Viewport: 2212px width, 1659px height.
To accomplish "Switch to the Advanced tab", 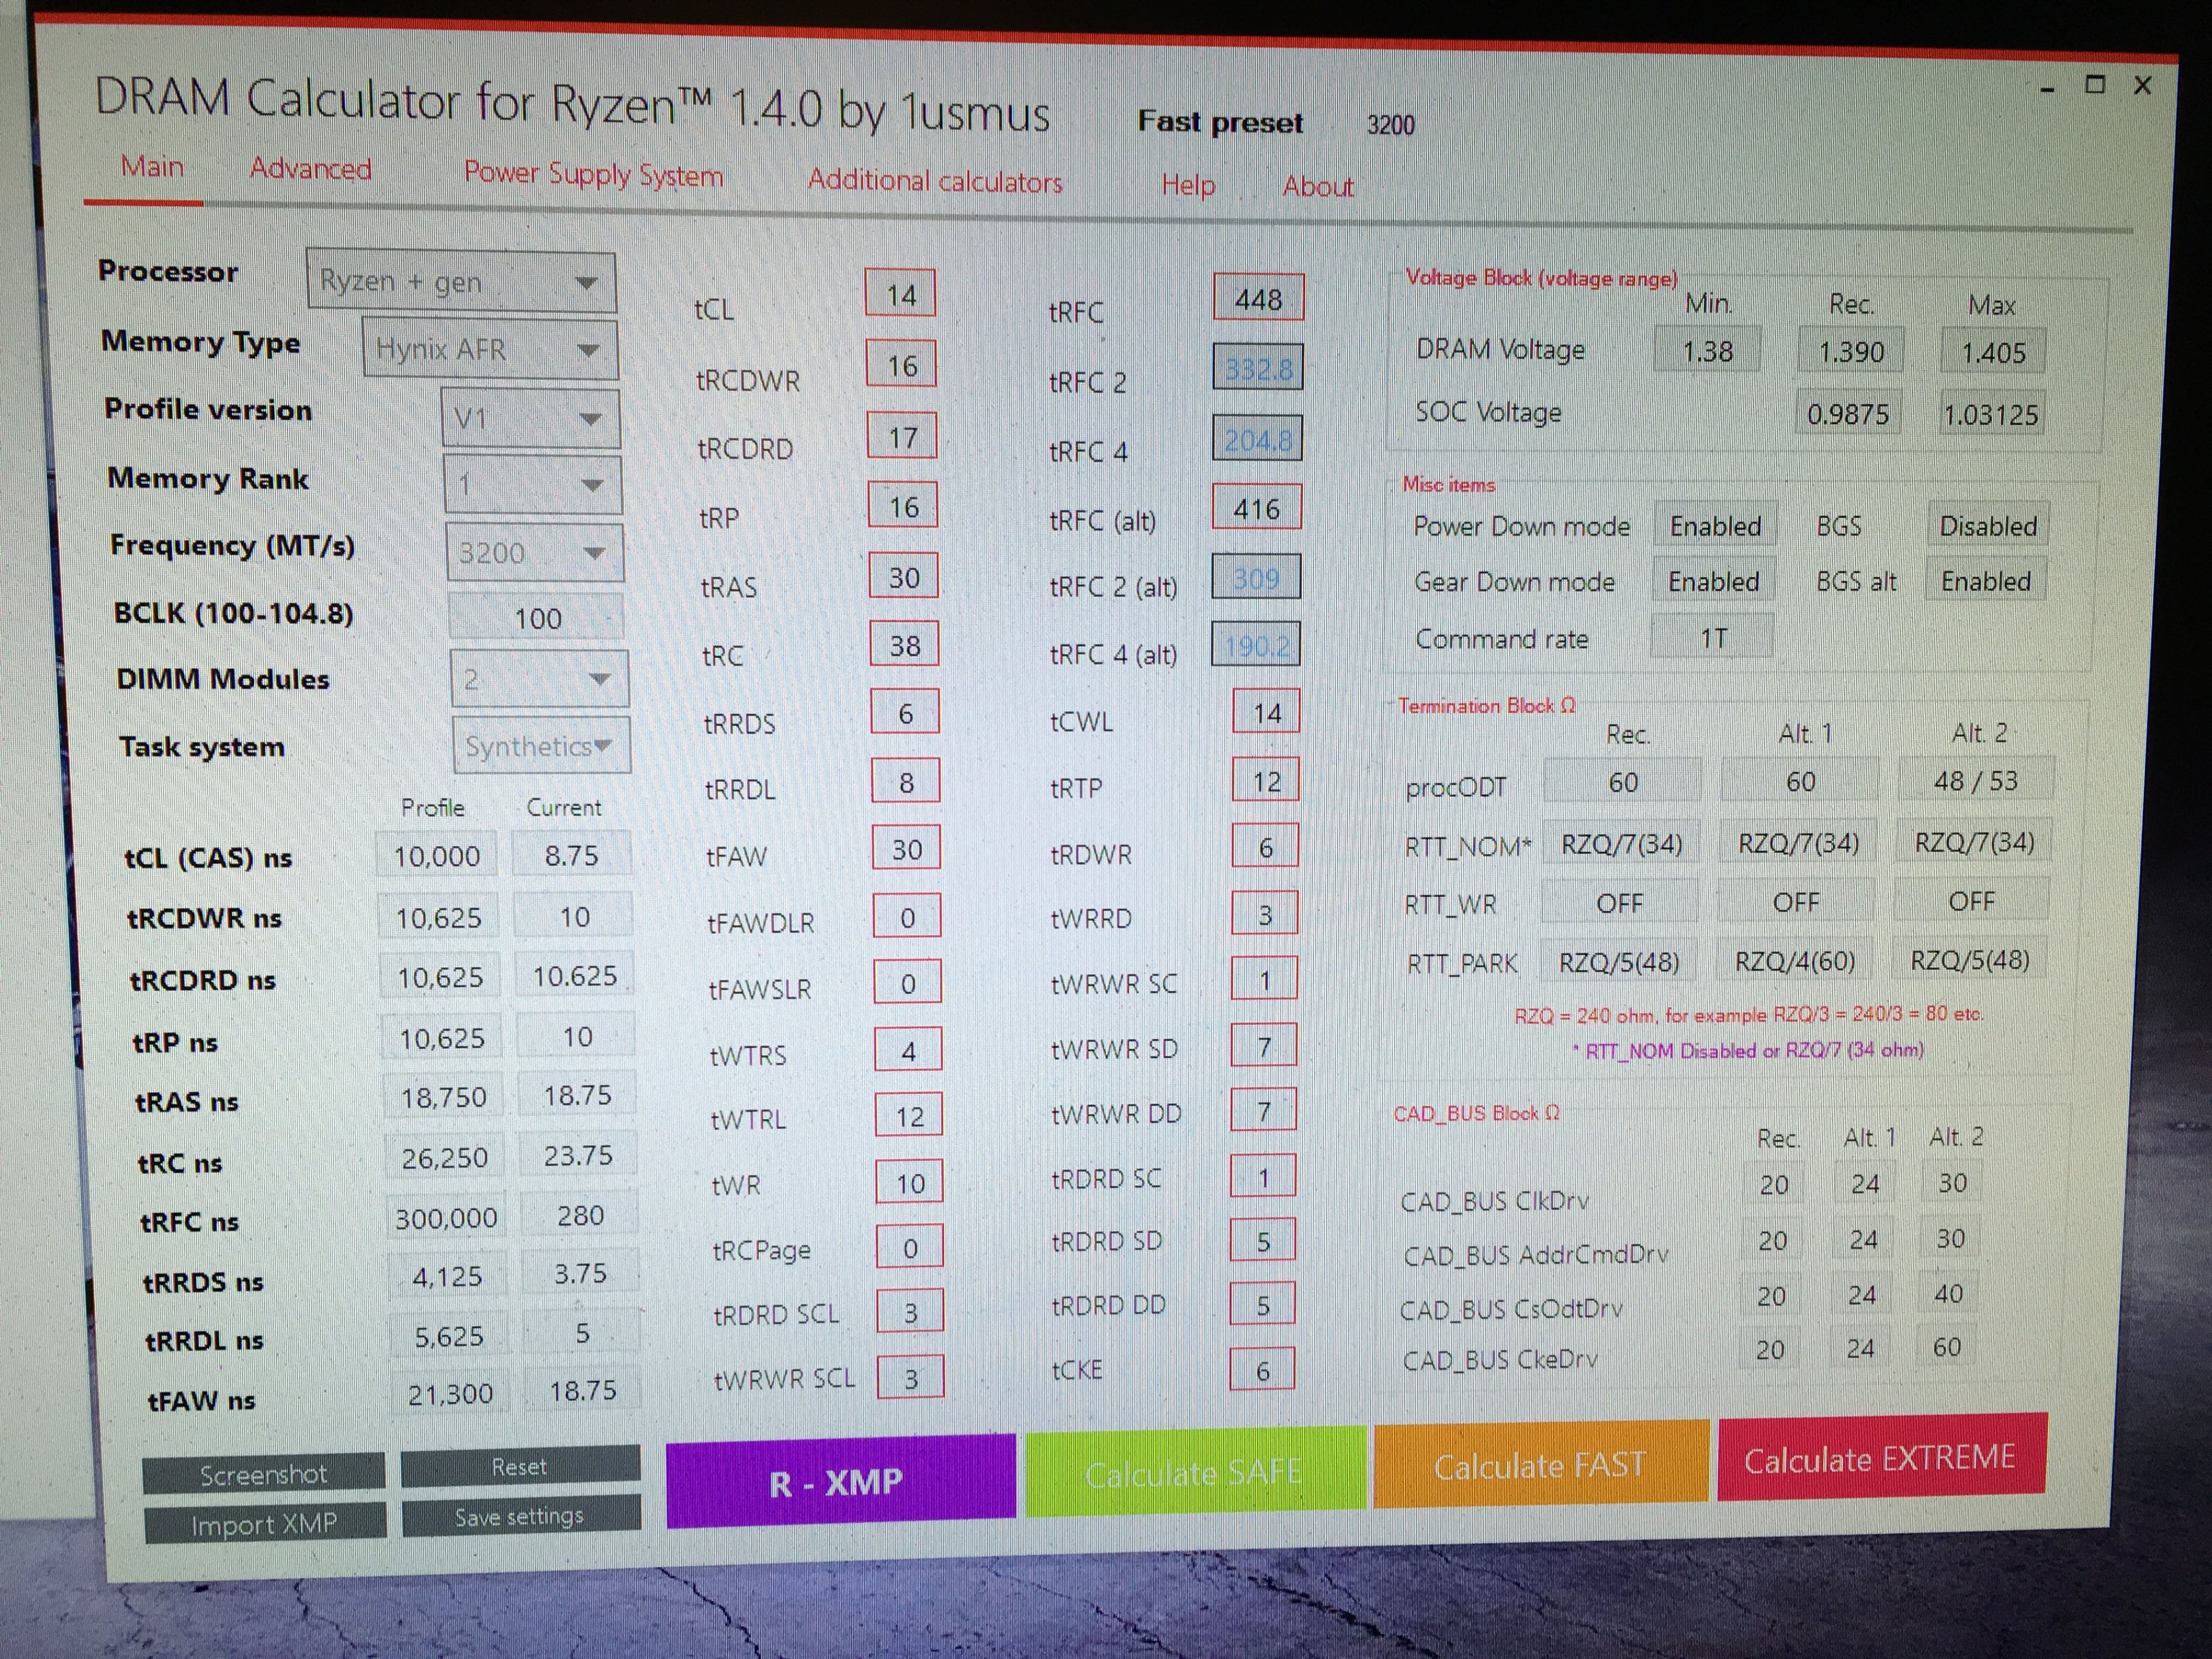I will [x=310, y=169].
